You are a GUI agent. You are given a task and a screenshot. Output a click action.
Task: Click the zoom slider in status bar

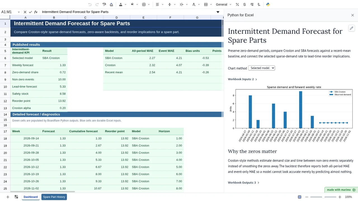click(323, 197)
